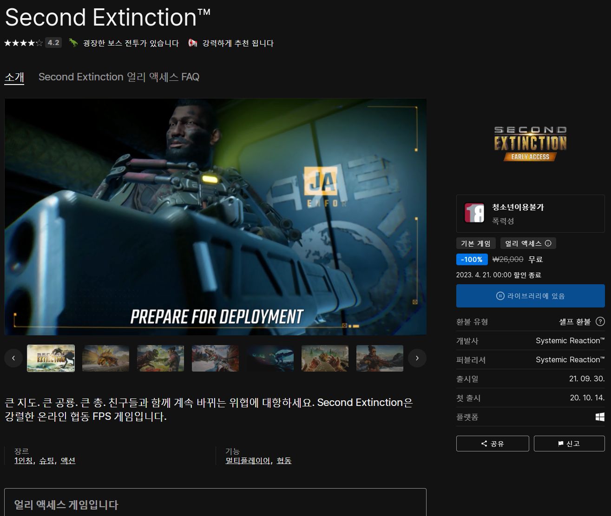Click the dinosaur icon beside boss battles text
611x516 pixels.
pos(73,43)
